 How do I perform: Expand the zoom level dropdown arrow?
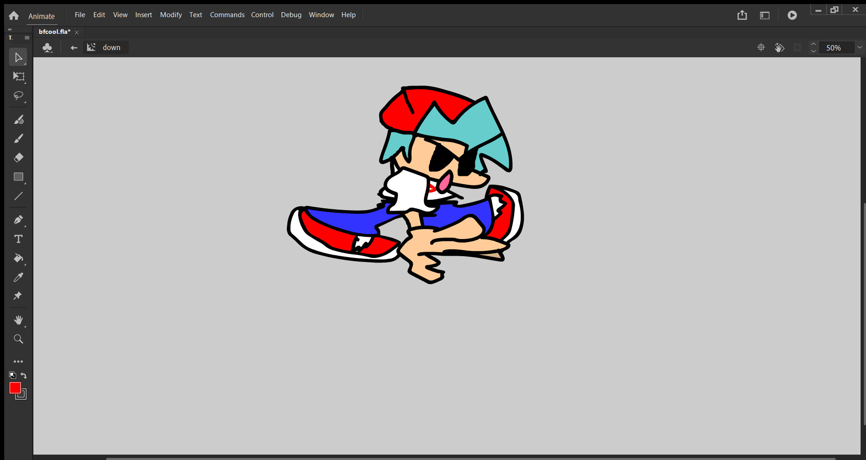860,47
